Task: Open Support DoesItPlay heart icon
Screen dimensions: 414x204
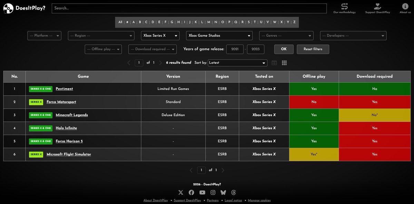Action: 378,6
